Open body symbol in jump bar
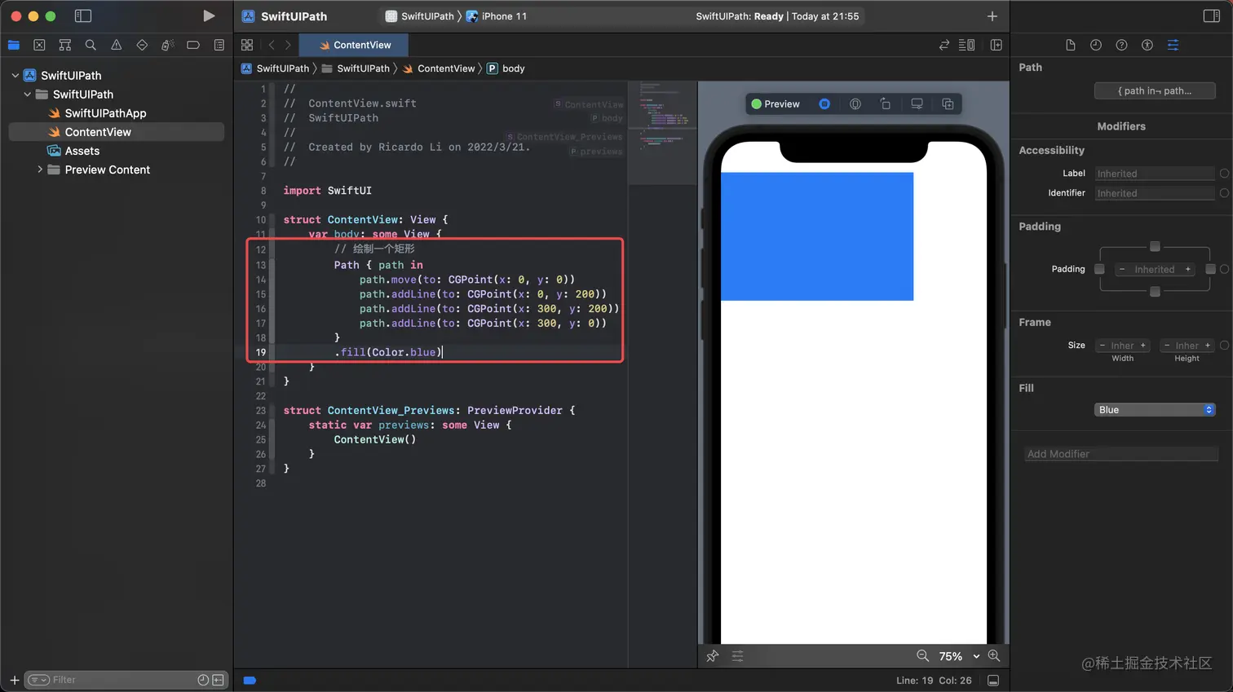This screenshot has width=1233, height=692. point(506,68)
